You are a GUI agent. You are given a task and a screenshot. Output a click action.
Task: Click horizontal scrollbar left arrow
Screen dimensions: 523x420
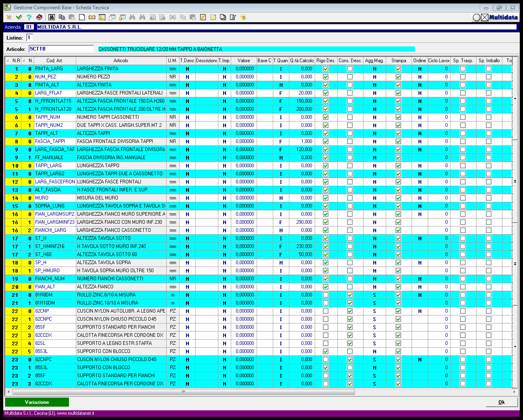(8, 392)
